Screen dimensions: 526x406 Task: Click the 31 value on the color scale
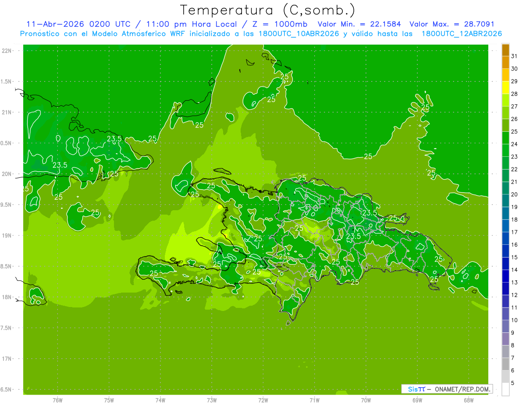pyautogui.click(x=514, y=56)
